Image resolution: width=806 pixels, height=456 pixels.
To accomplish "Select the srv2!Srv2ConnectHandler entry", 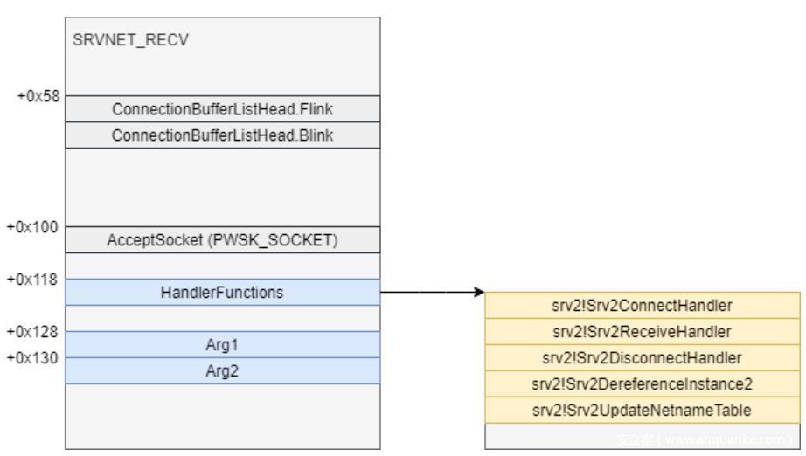I will tap(643, 306).
